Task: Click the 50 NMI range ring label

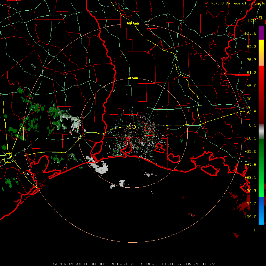Action: [x=133, y=78]
